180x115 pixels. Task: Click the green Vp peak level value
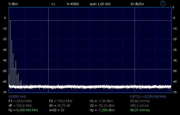coord(106,110)
